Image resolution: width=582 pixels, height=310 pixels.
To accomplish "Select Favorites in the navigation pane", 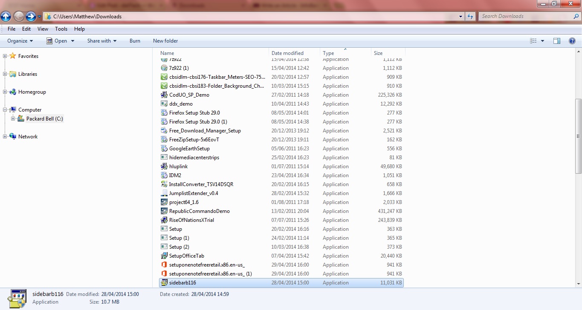I will click(28, 56).
